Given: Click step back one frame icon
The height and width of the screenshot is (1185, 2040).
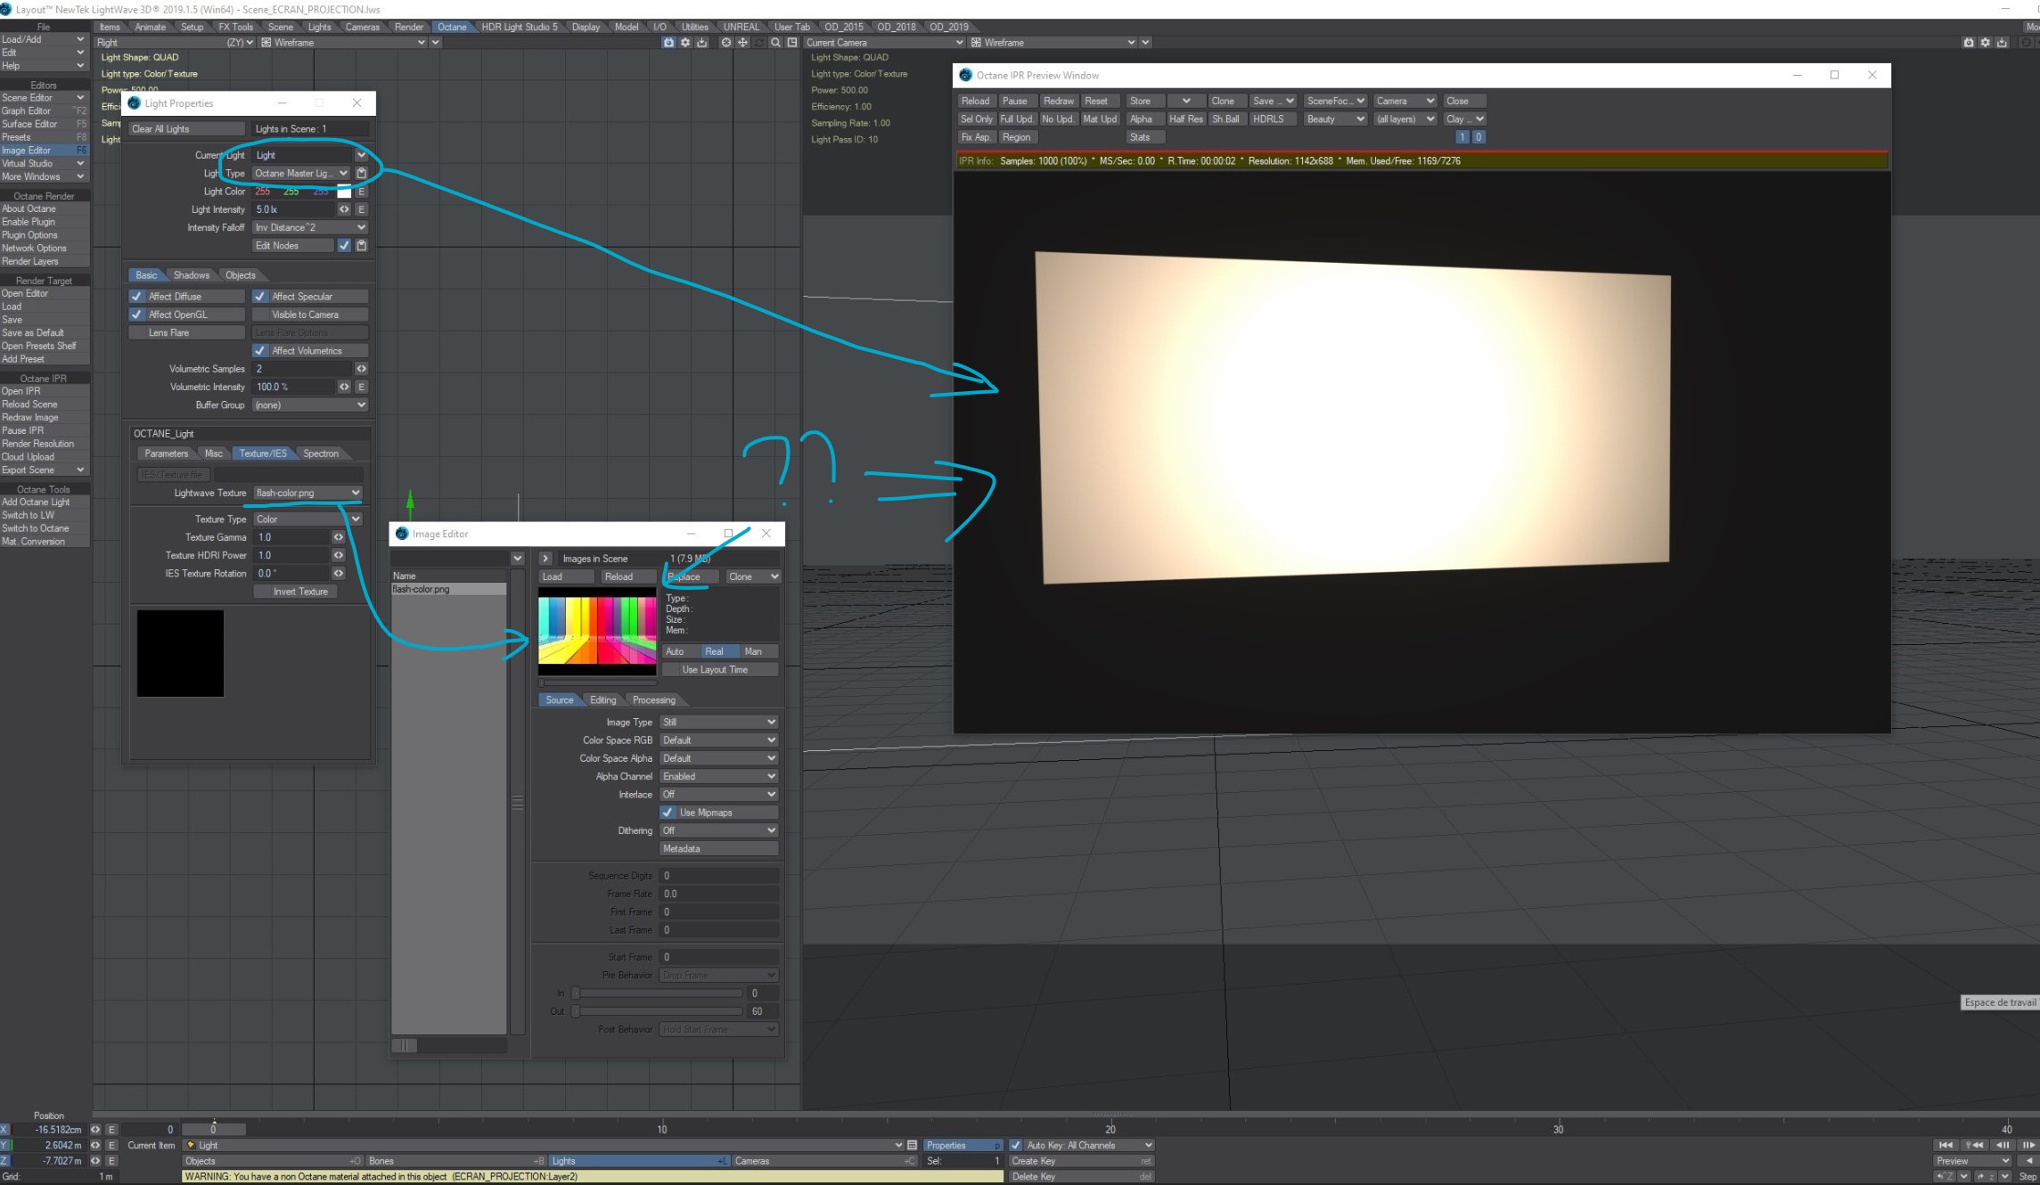Looking at the screenshot, I should (x=2003, y=1145).
